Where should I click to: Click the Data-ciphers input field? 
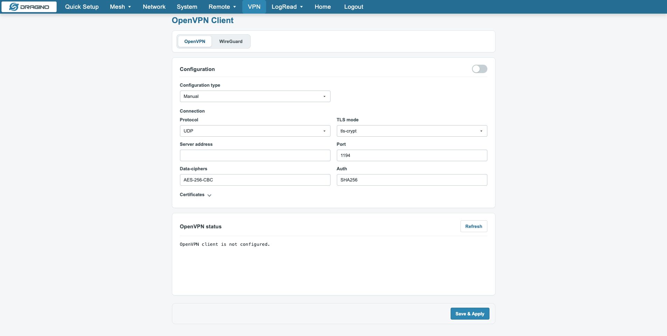(x=255, y=180)
